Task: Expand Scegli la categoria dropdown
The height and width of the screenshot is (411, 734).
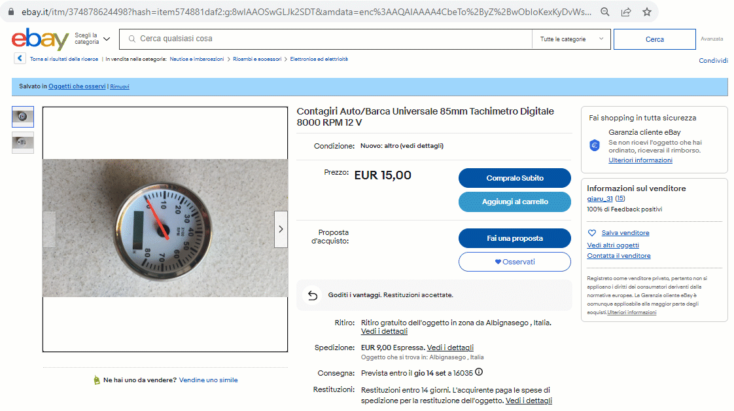Action: (x=92, y=39)
